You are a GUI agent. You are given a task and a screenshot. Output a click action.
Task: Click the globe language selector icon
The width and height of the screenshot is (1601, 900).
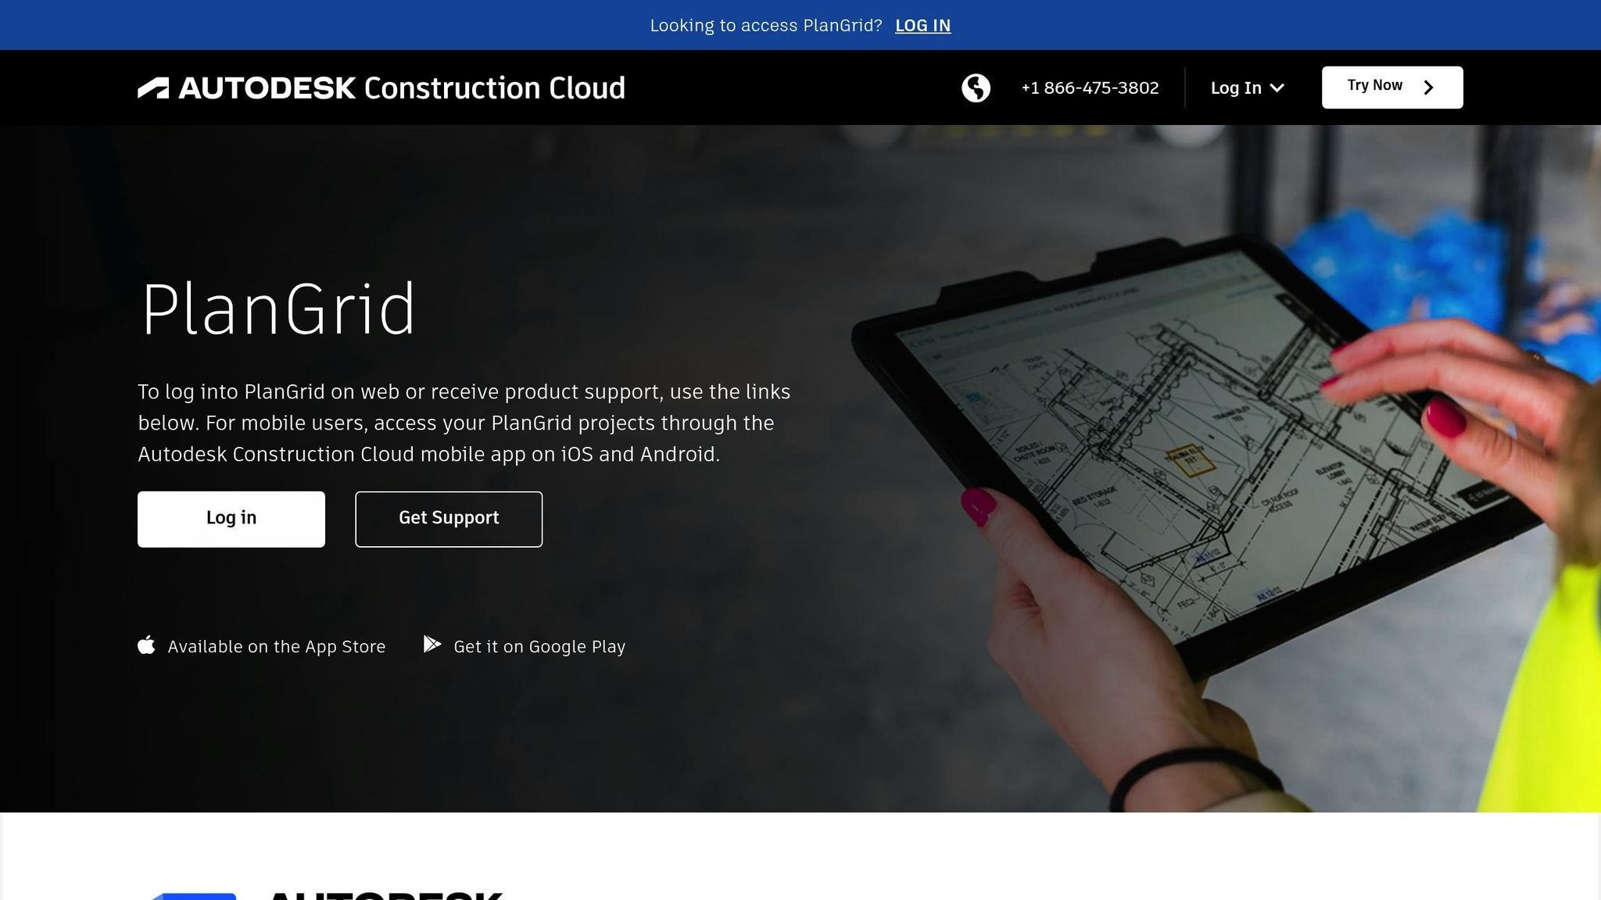976,87
